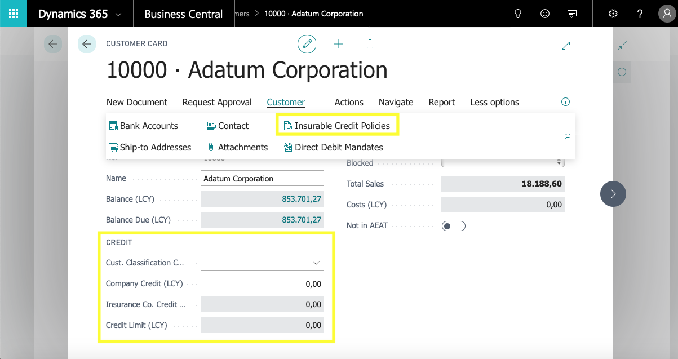Open Balance Due (LCY) value 853.701,27

302,220
